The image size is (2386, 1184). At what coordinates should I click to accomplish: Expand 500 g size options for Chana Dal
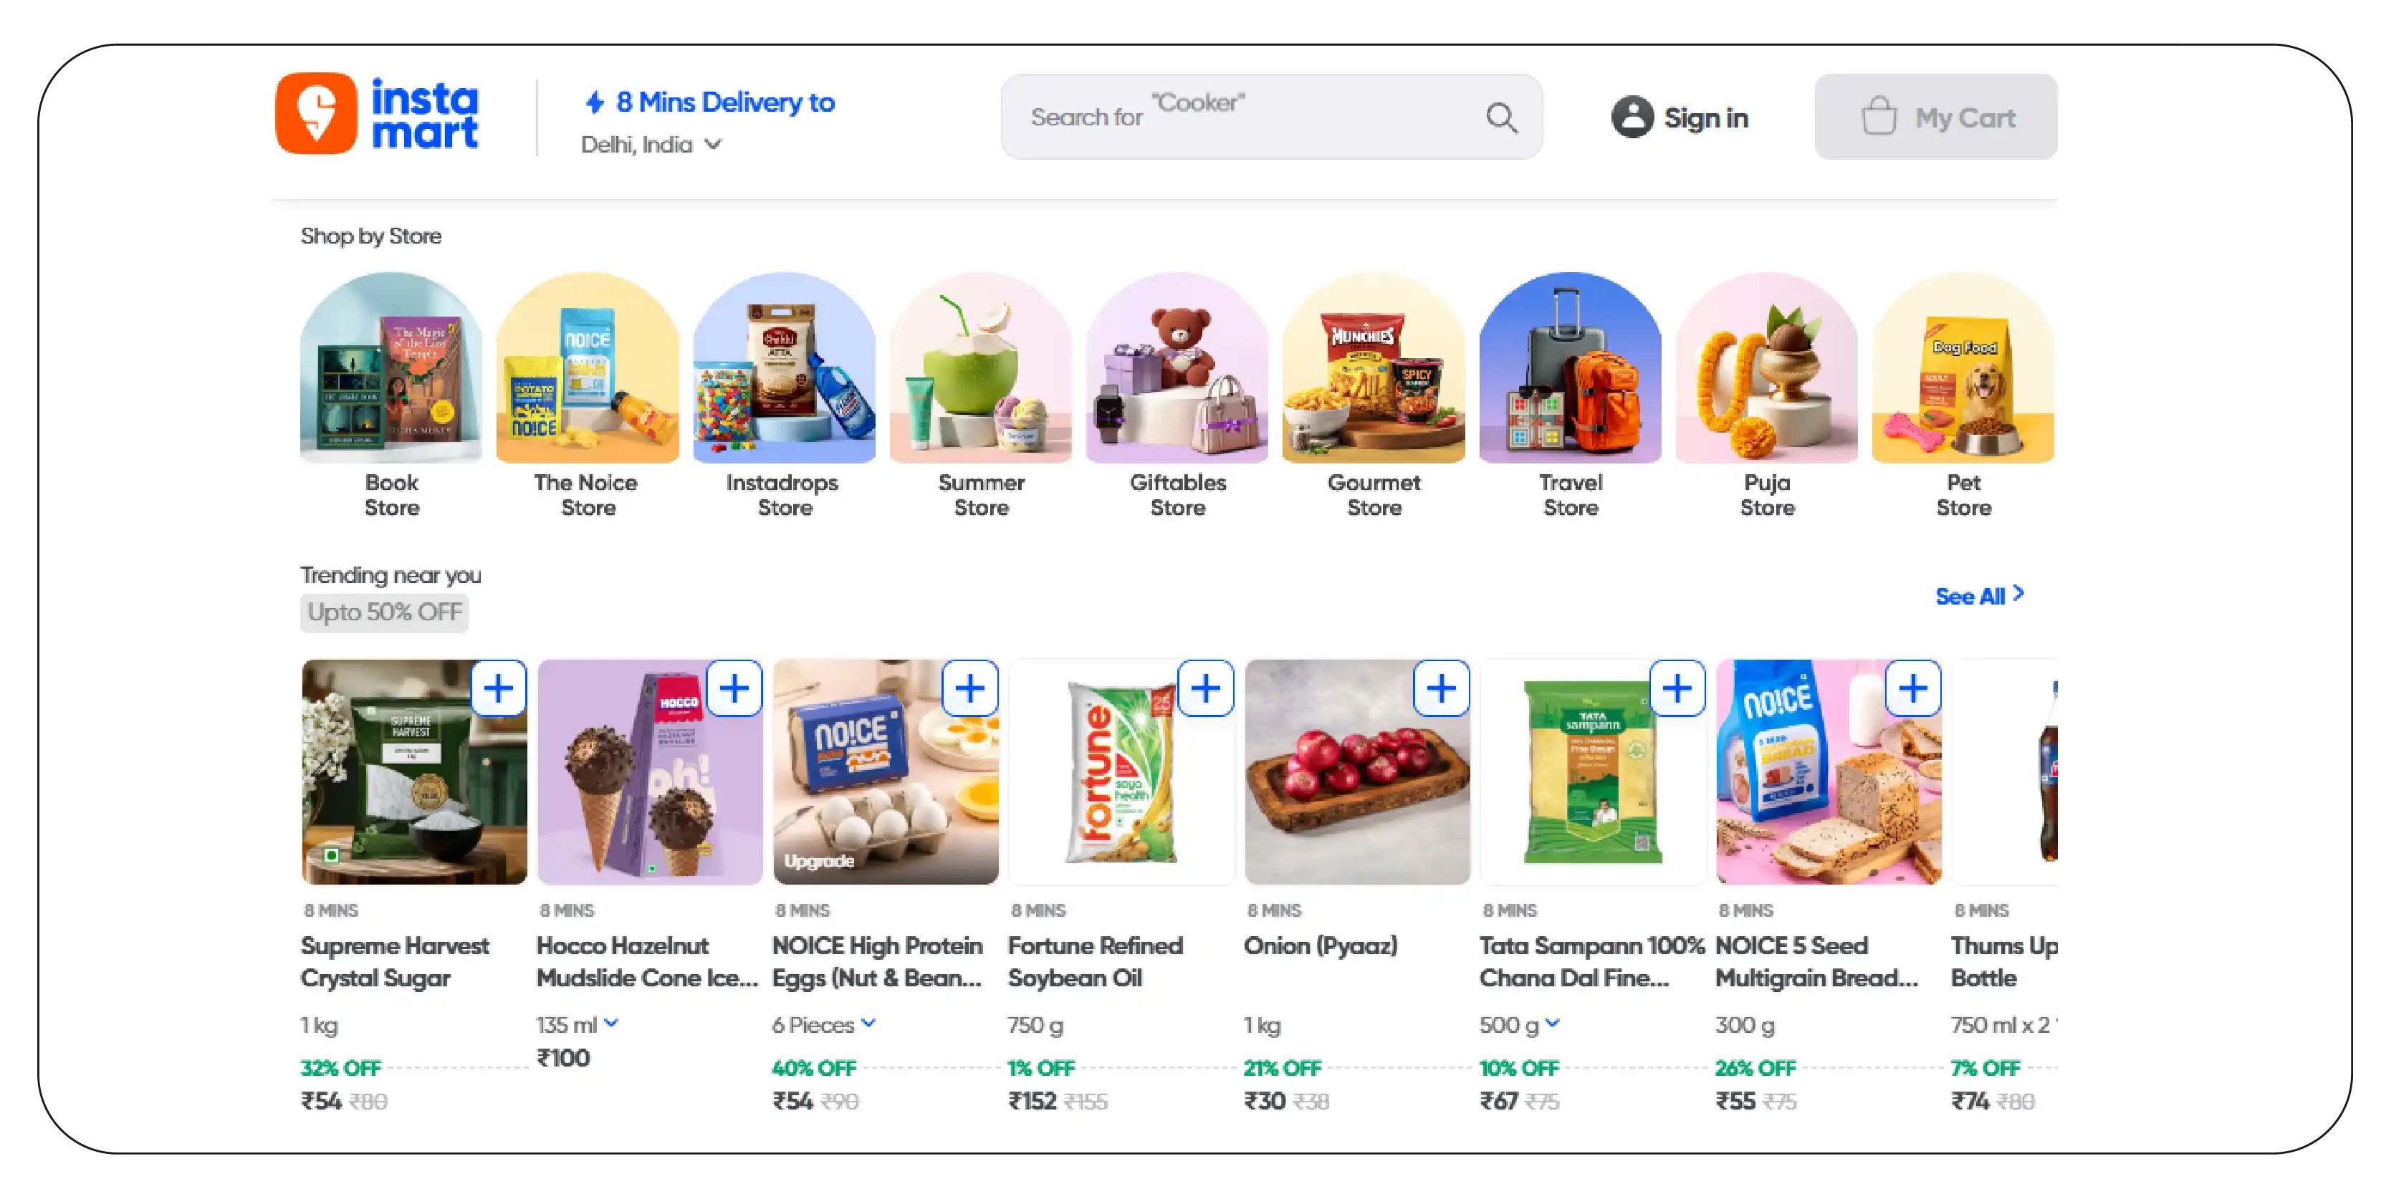(1553, 1023)
